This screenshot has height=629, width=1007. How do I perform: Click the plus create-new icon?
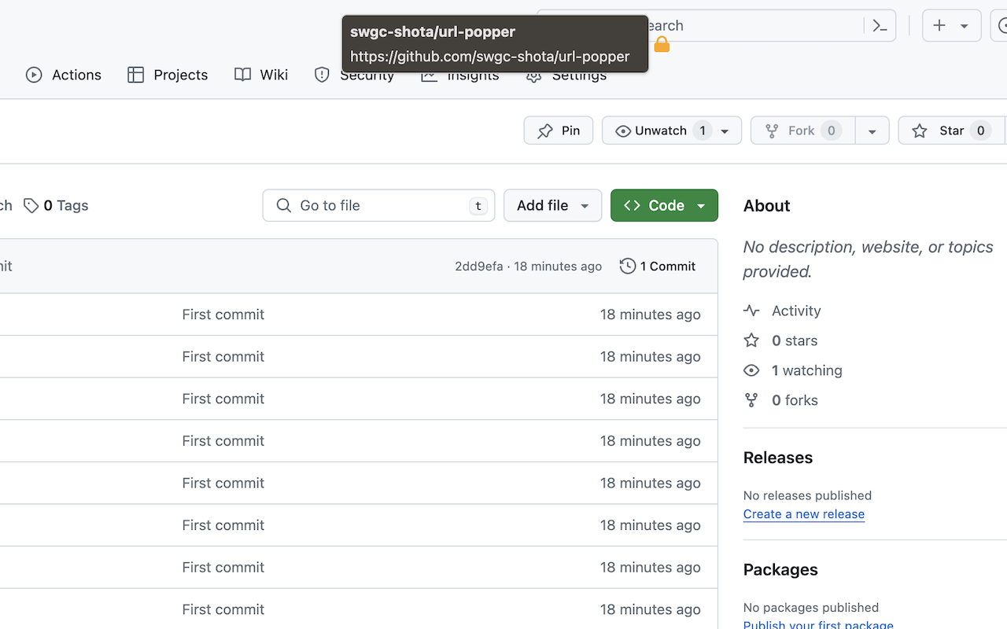(939, 26)
